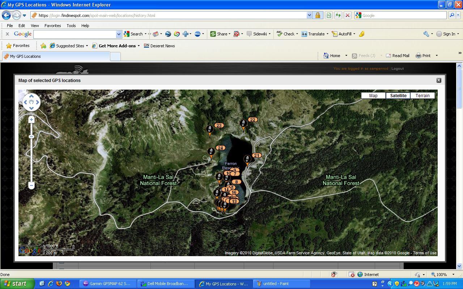The height and width of the screenshot is (289, 463).
Task: Open the recent pages dropdown arrow
Action: (24, 16)
